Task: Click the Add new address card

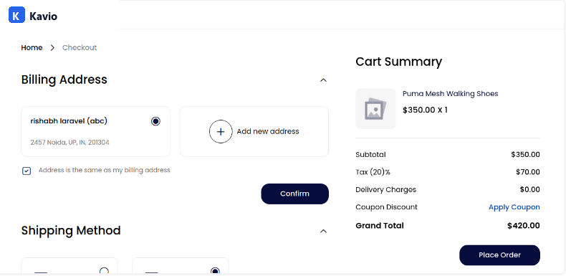Action: (x=254, y=131)
